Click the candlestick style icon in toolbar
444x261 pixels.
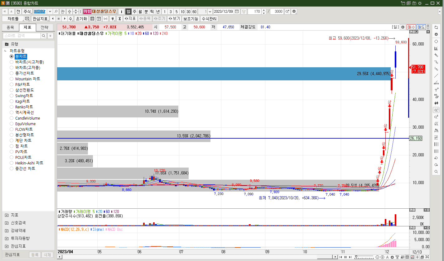point(112,19)
